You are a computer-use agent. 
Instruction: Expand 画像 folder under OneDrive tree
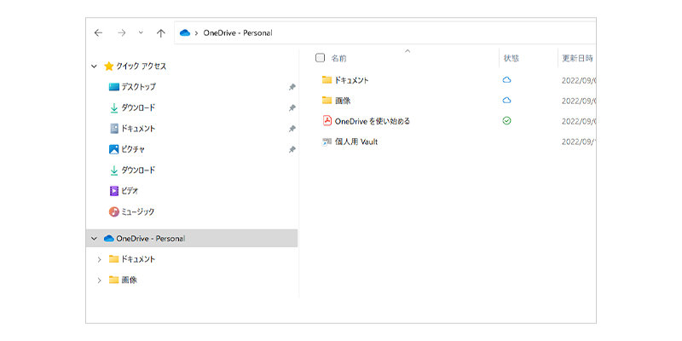point(99,280)
